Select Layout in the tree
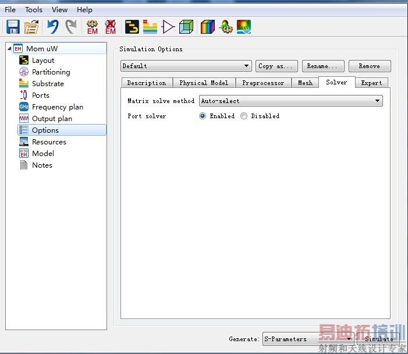This screenshot has height=354, width=408. (x=43, y=61)
